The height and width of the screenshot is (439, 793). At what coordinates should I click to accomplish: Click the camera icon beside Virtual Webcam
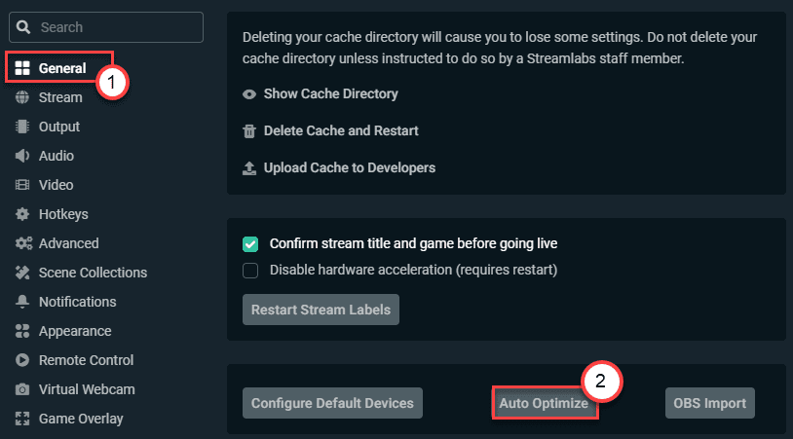[x=21, y=389]
